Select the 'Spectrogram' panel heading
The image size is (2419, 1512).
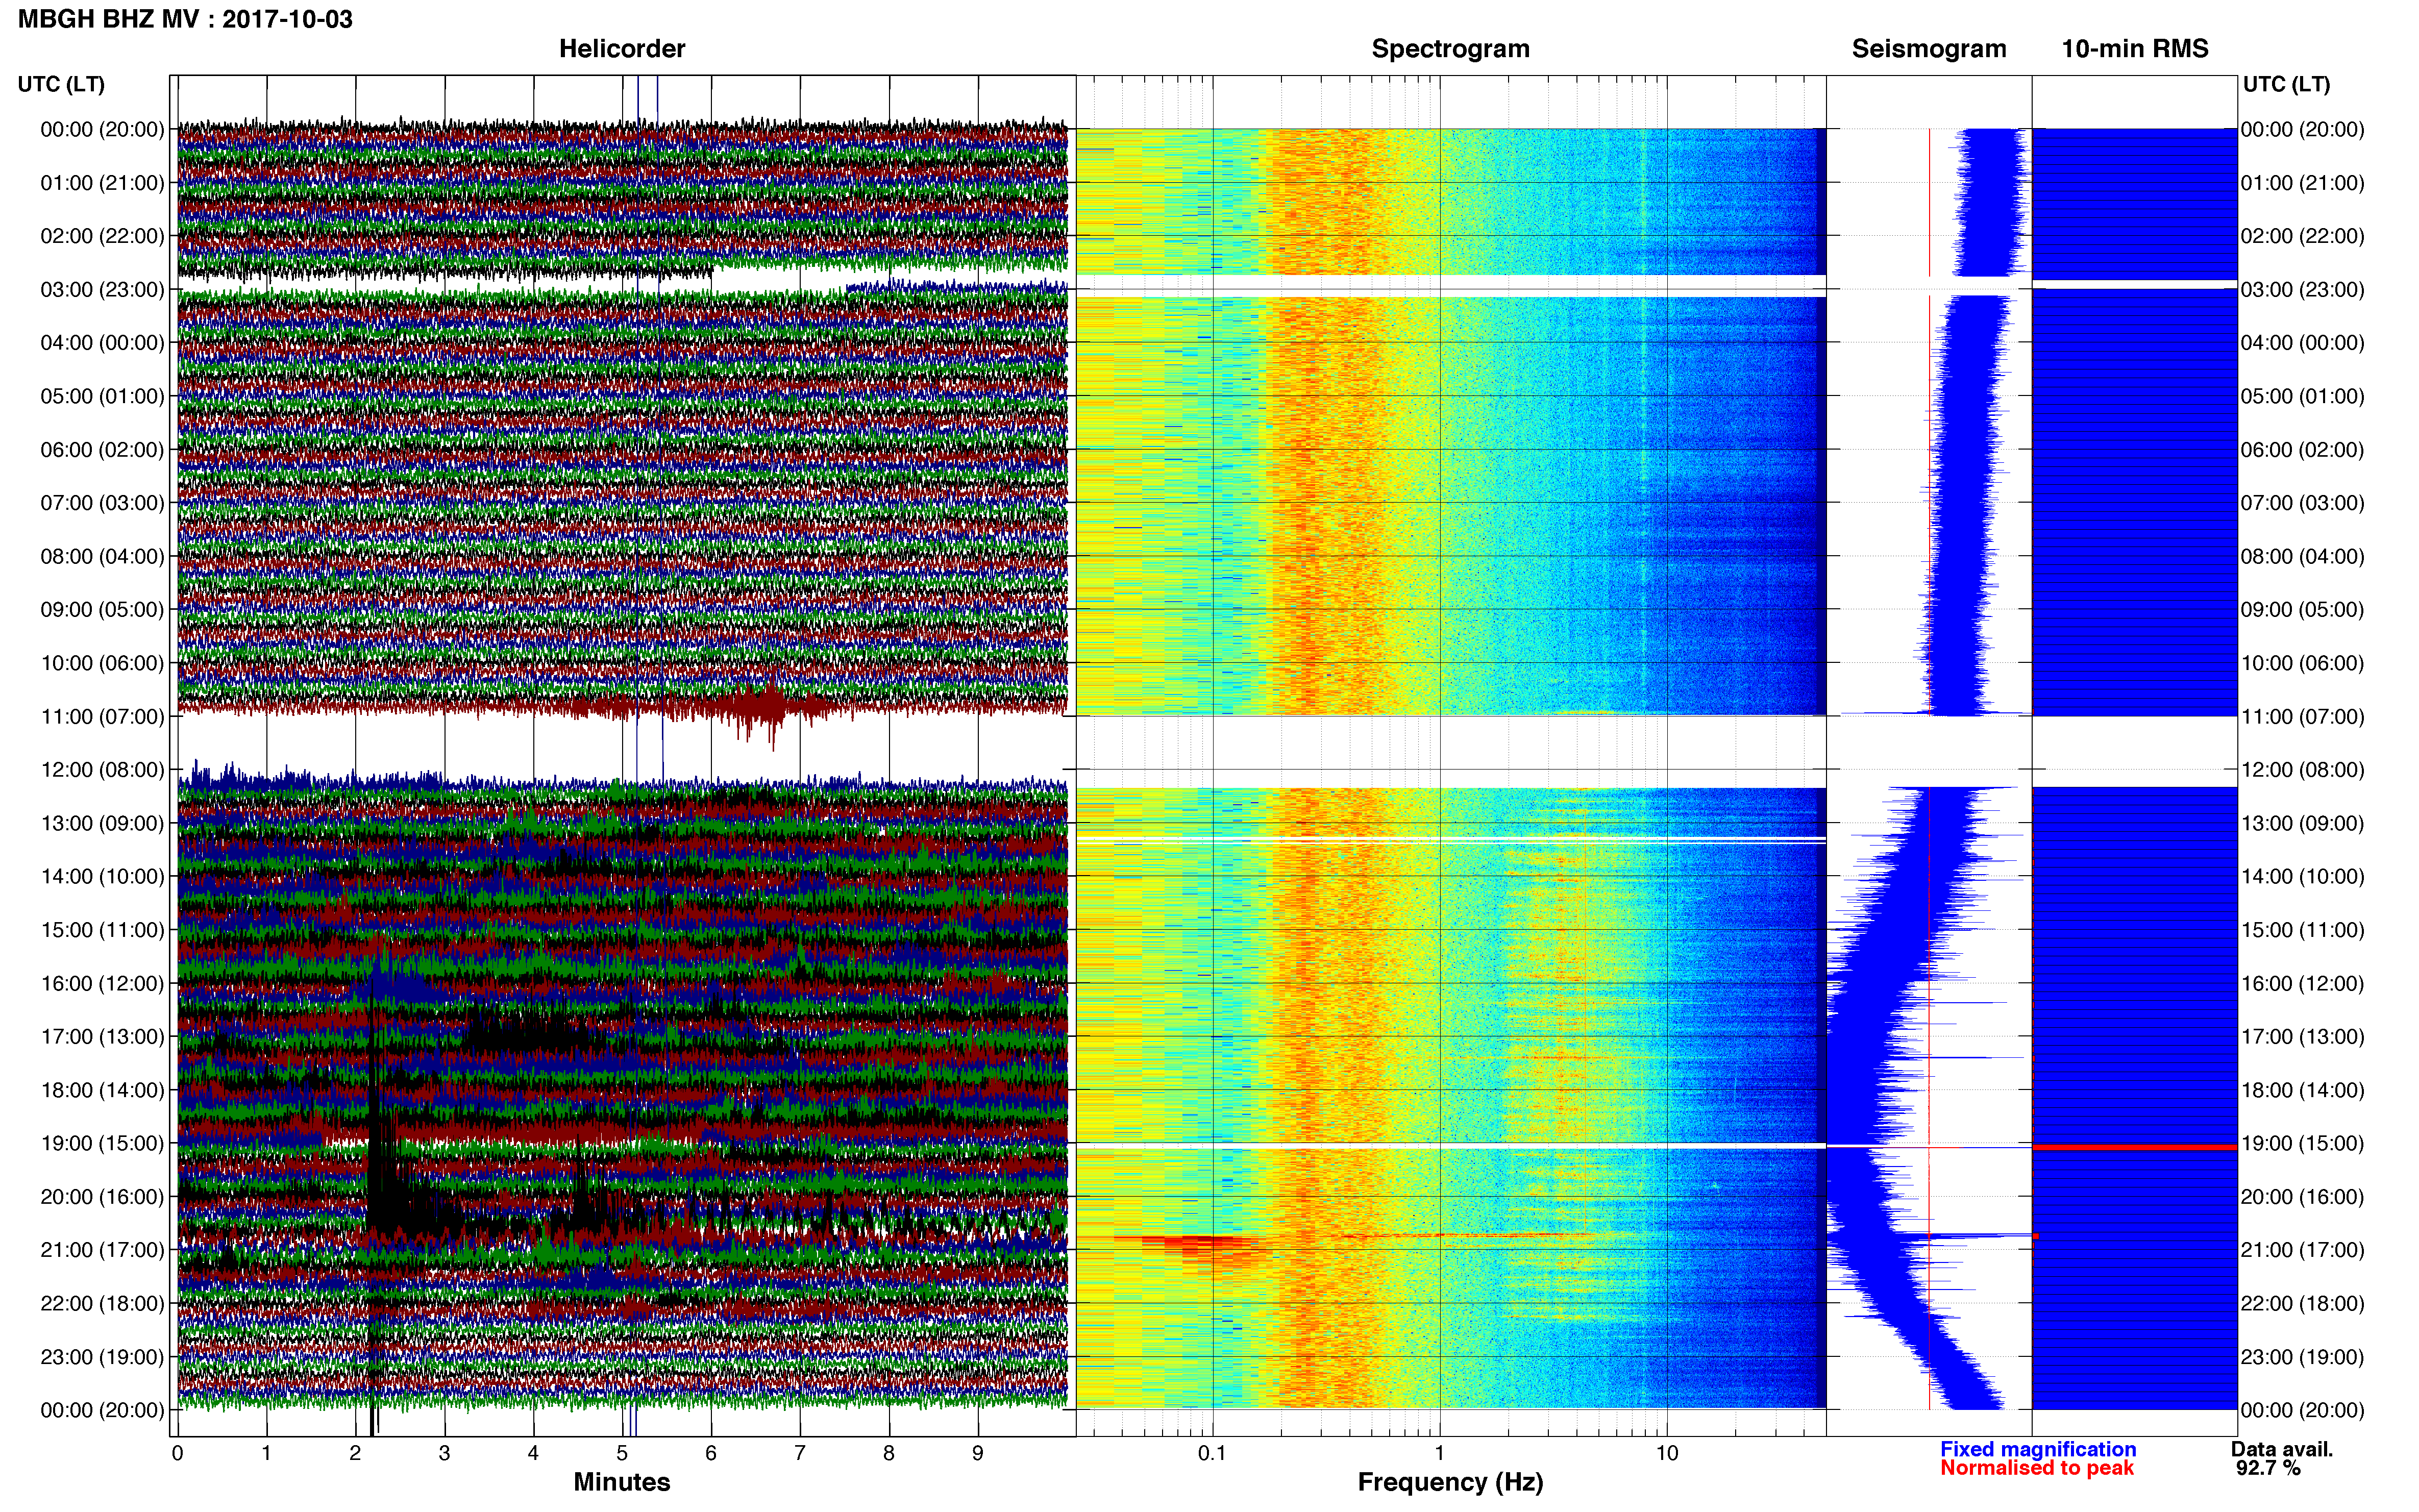(x=1450, y=49)
